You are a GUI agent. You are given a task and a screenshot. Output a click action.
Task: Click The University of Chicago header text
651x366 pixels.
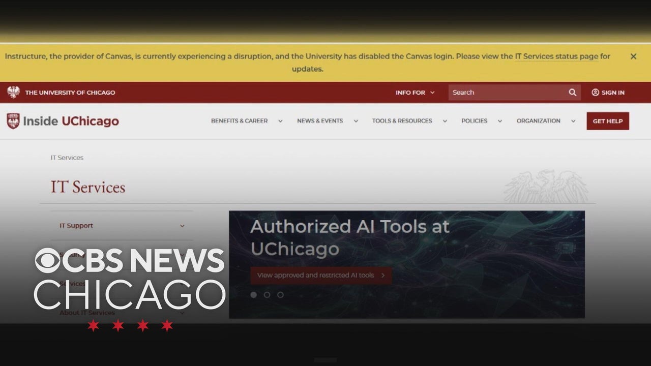click(70, 93)
